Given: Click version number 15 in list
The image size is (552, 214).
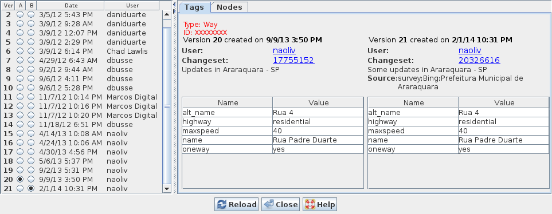Looking at the screenshot, I should (8, 133).
